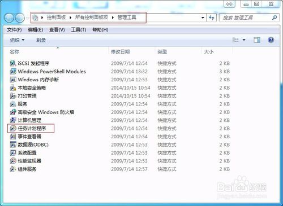This screenshot has width=283, height=206.
Task: Open the 组织 dropdown menu
Action: (17, 40)
